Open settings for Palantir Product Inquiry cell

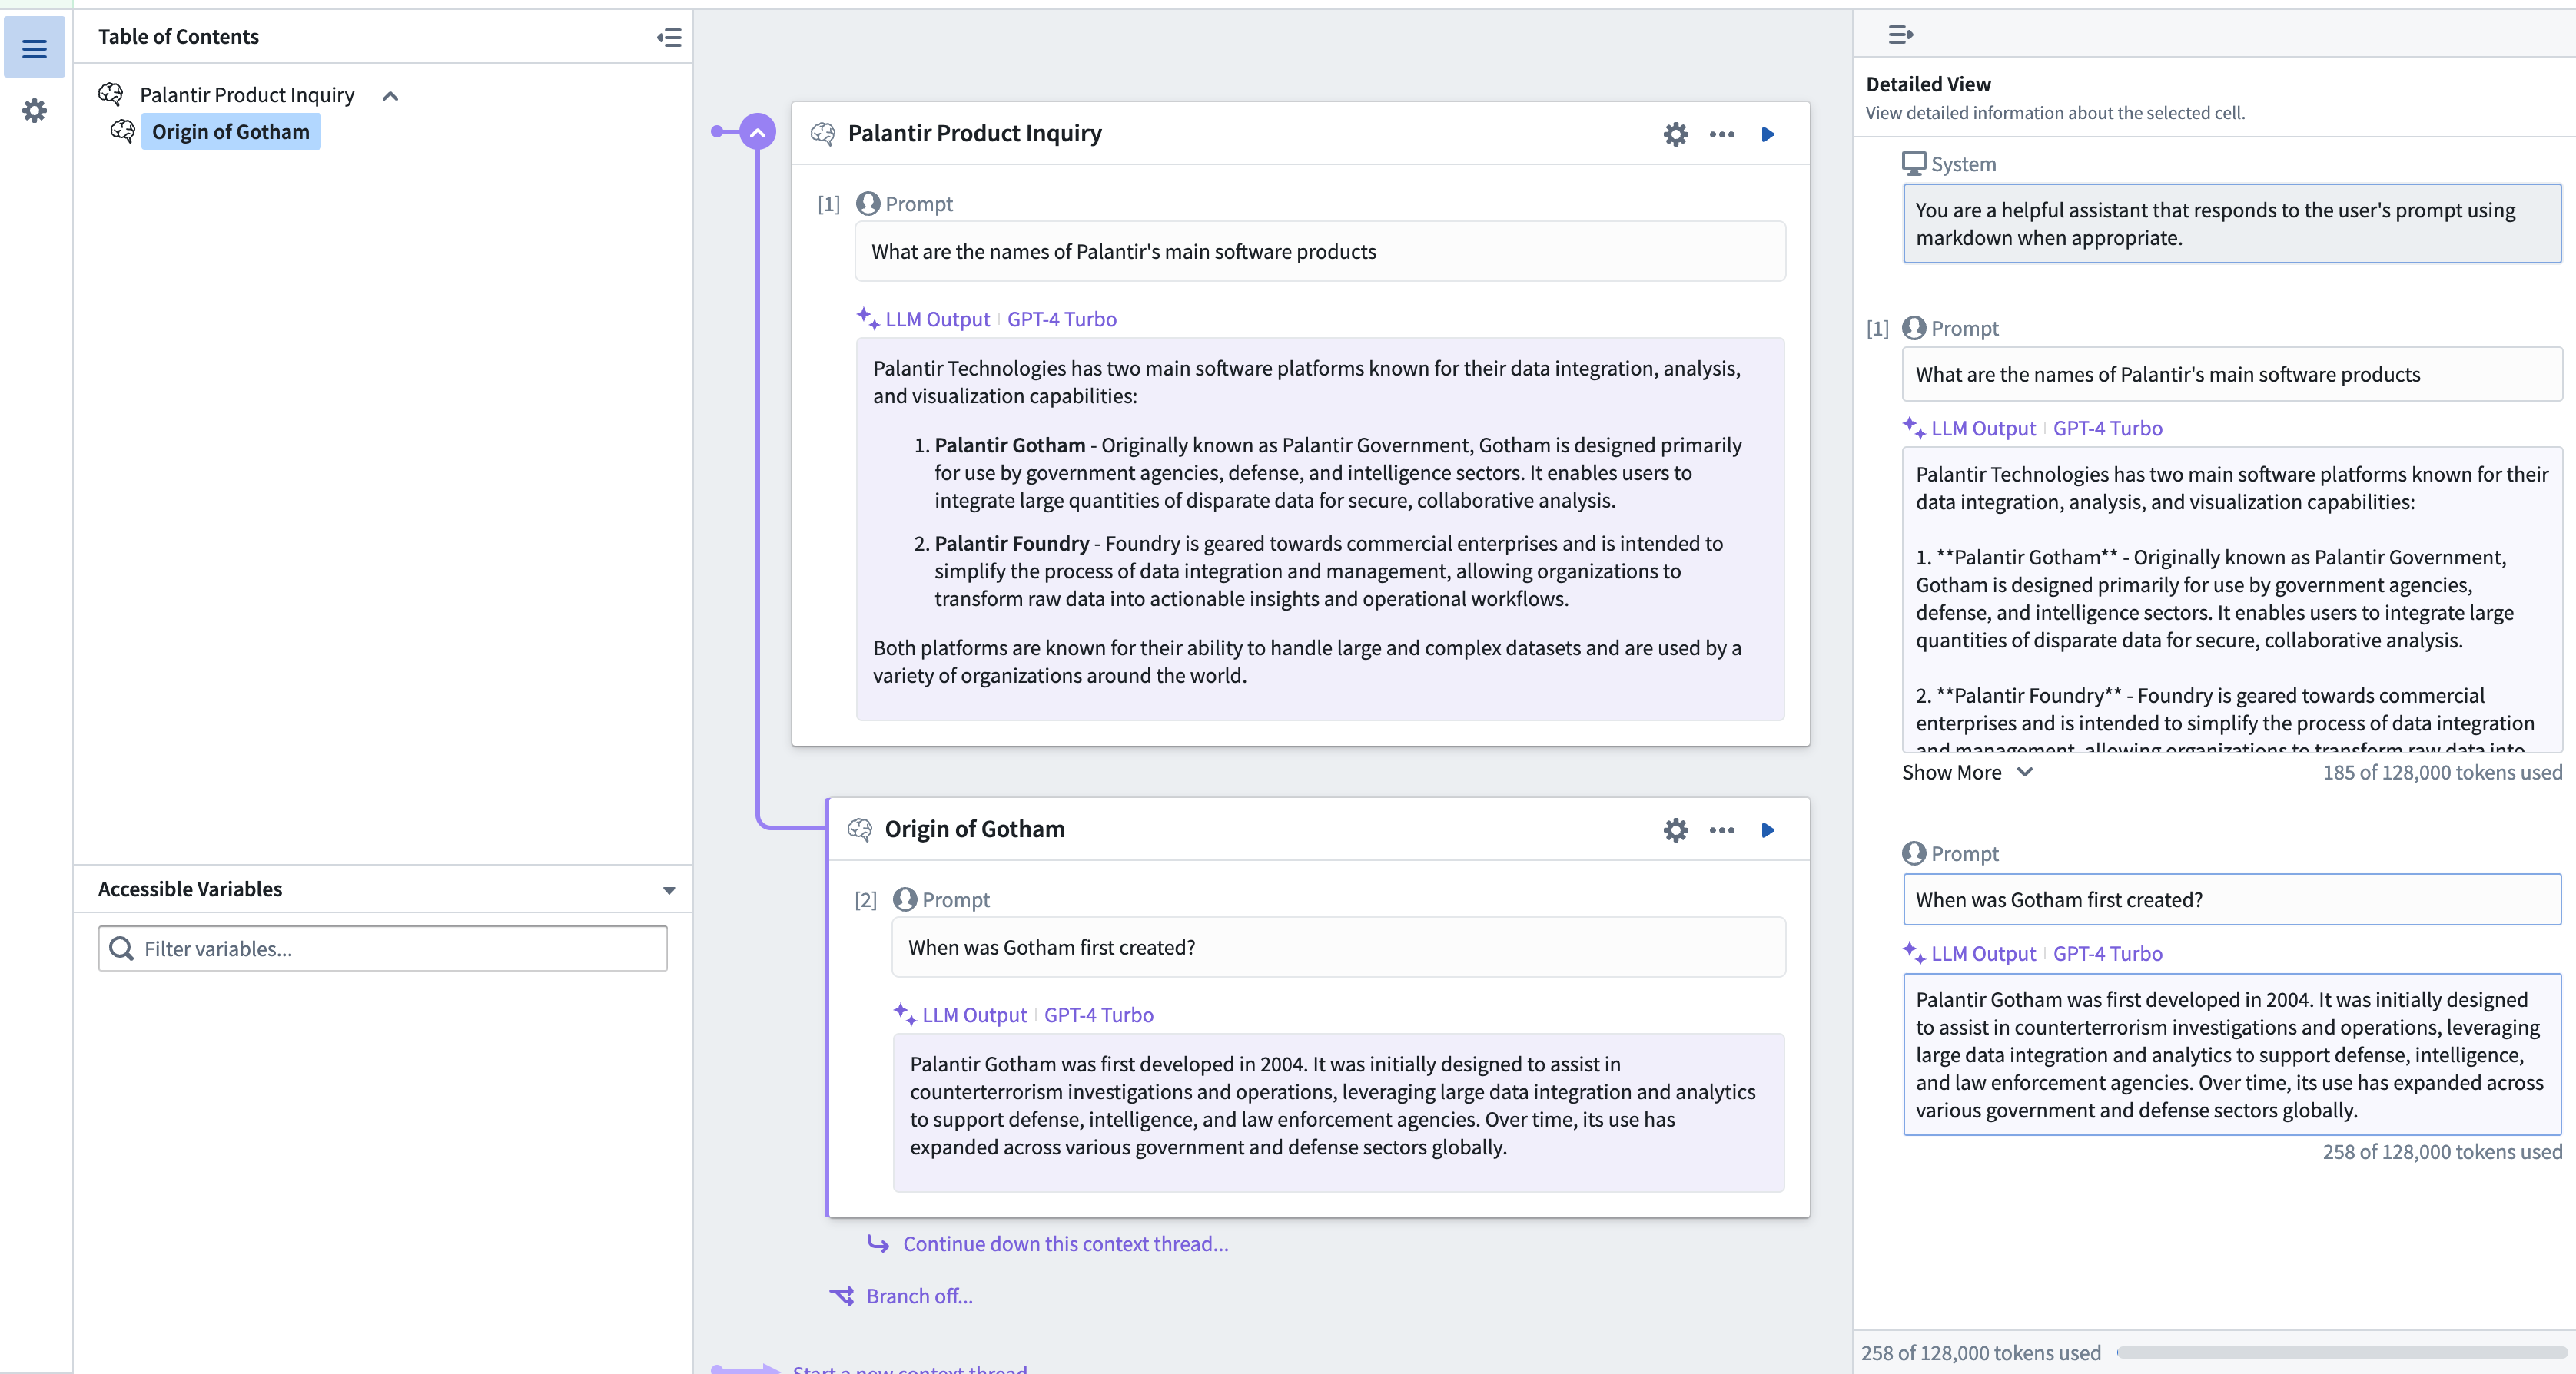click(1675, 133)
